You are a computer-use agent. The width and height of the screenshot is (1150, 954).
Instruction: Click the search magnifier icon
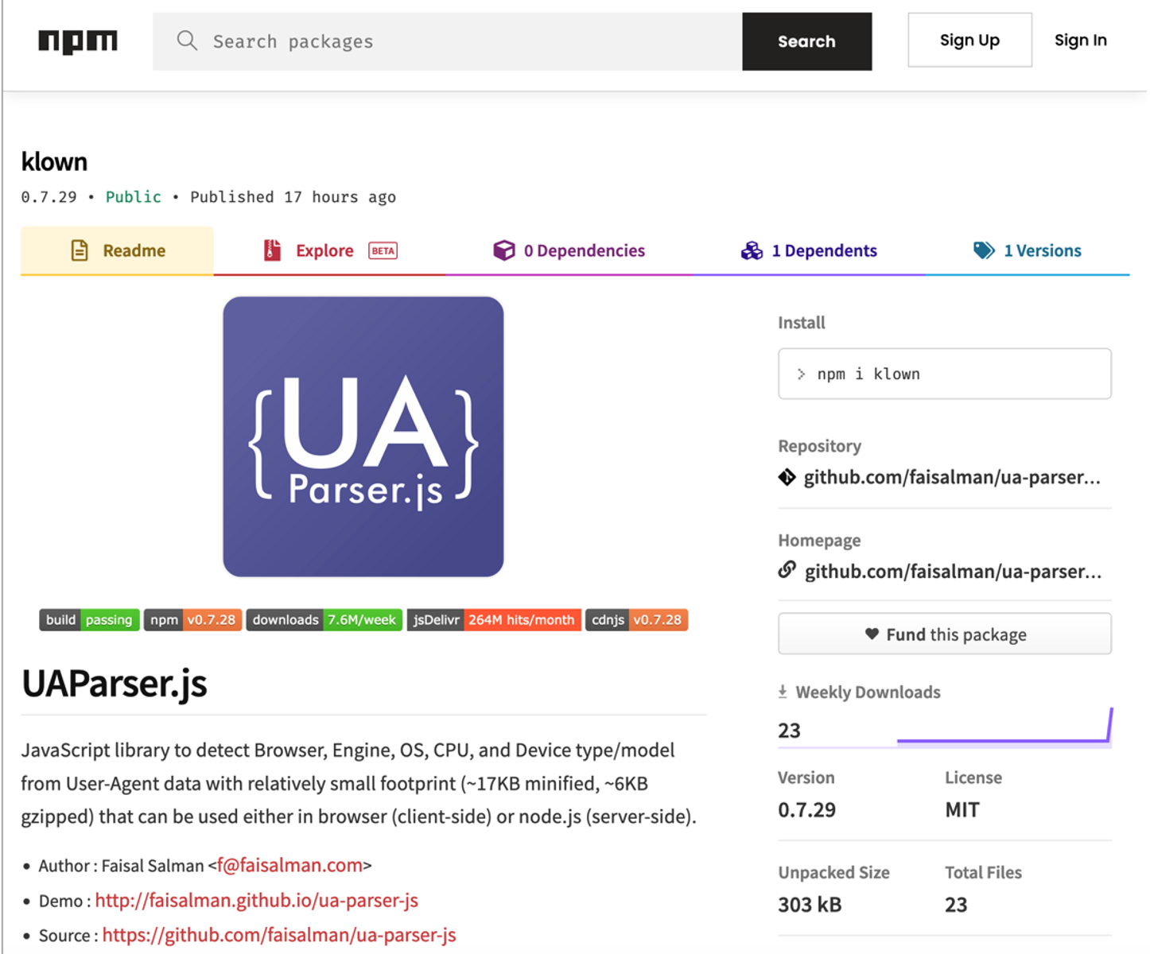click(x=187, y=41)
